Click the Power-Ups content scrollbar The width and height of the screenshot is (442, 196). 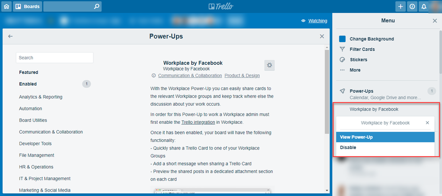(x=327, y=92)
